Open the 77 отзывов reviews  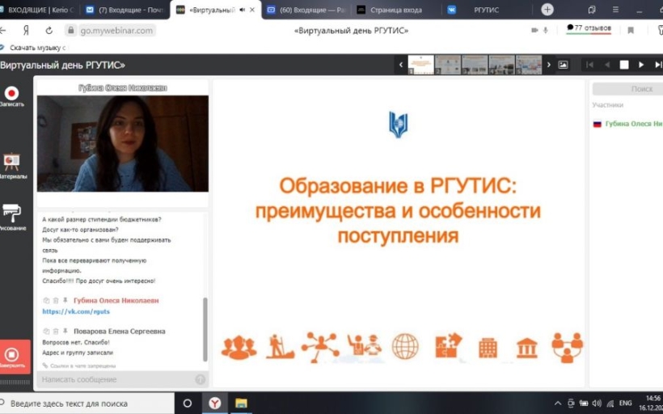click(589, 28)
